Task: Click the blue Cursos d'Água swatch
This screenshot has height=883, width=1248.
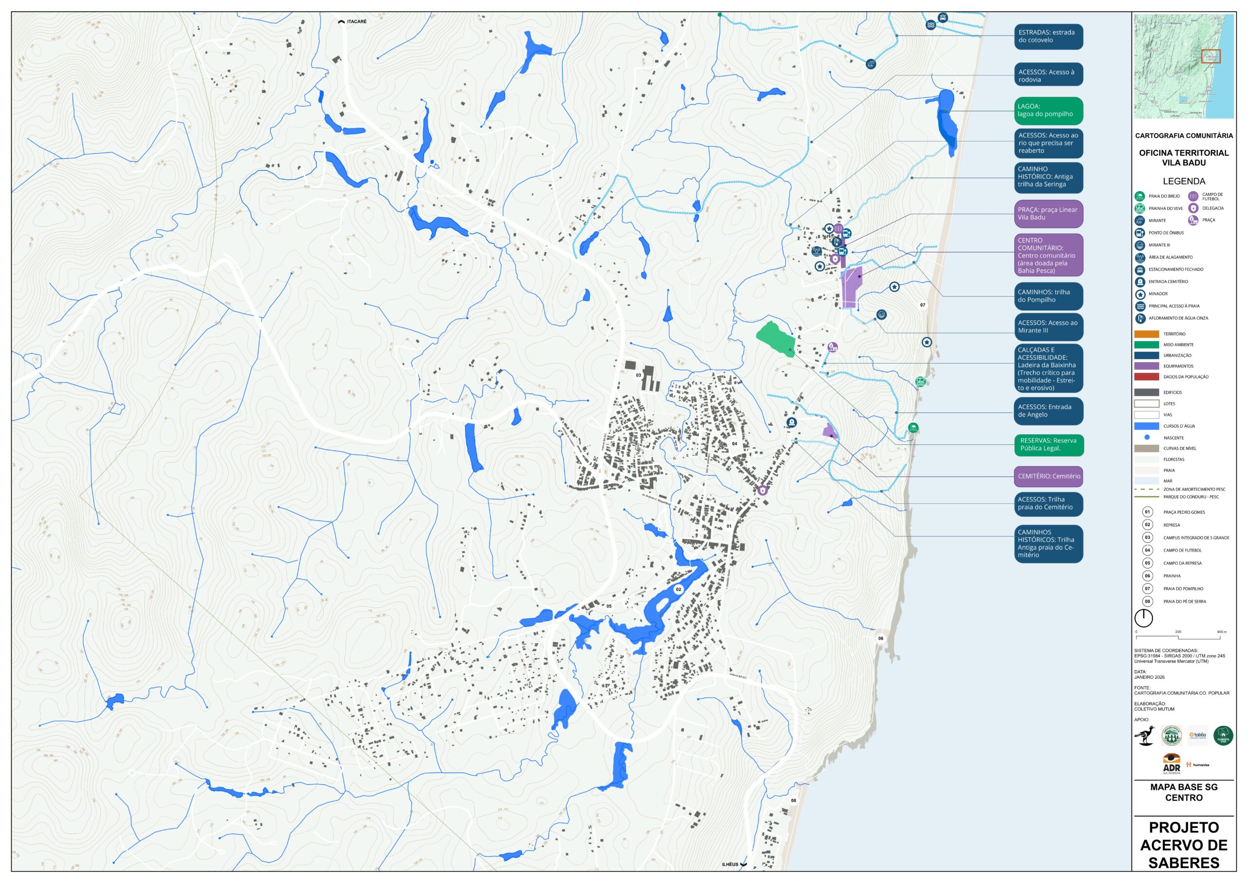Action: [x=1146, y=426]
